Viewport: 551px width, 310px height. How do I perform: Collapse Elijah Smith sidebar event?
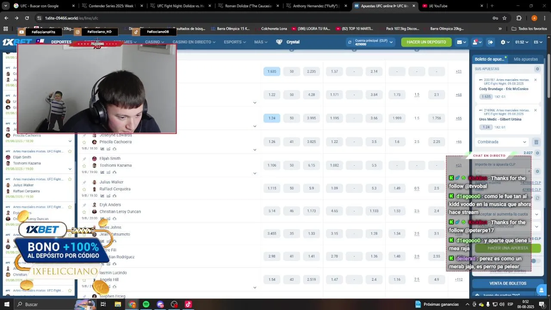click(70, 169)
